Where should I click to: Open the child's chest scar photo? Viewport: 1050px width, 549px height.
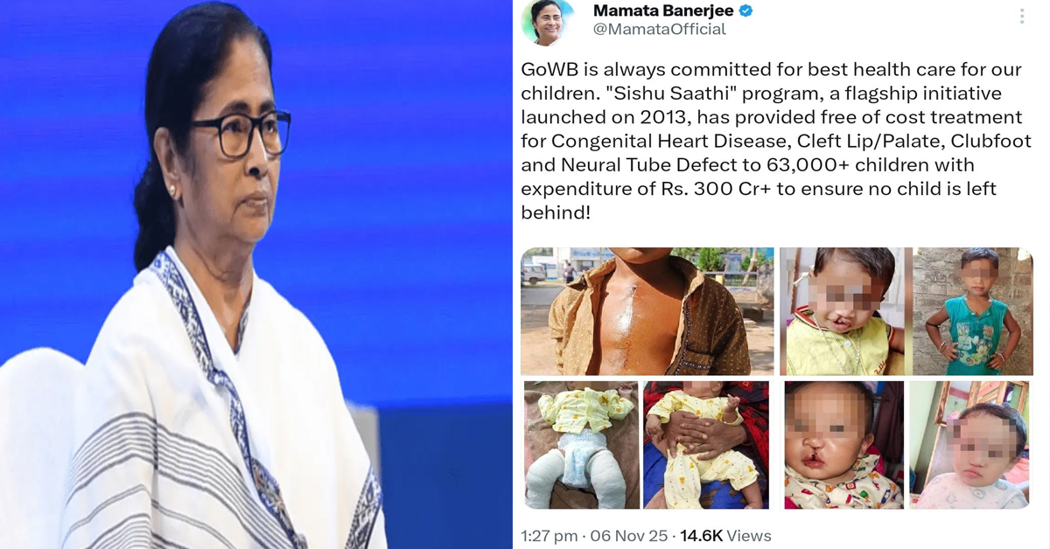(x=647, y=311)
